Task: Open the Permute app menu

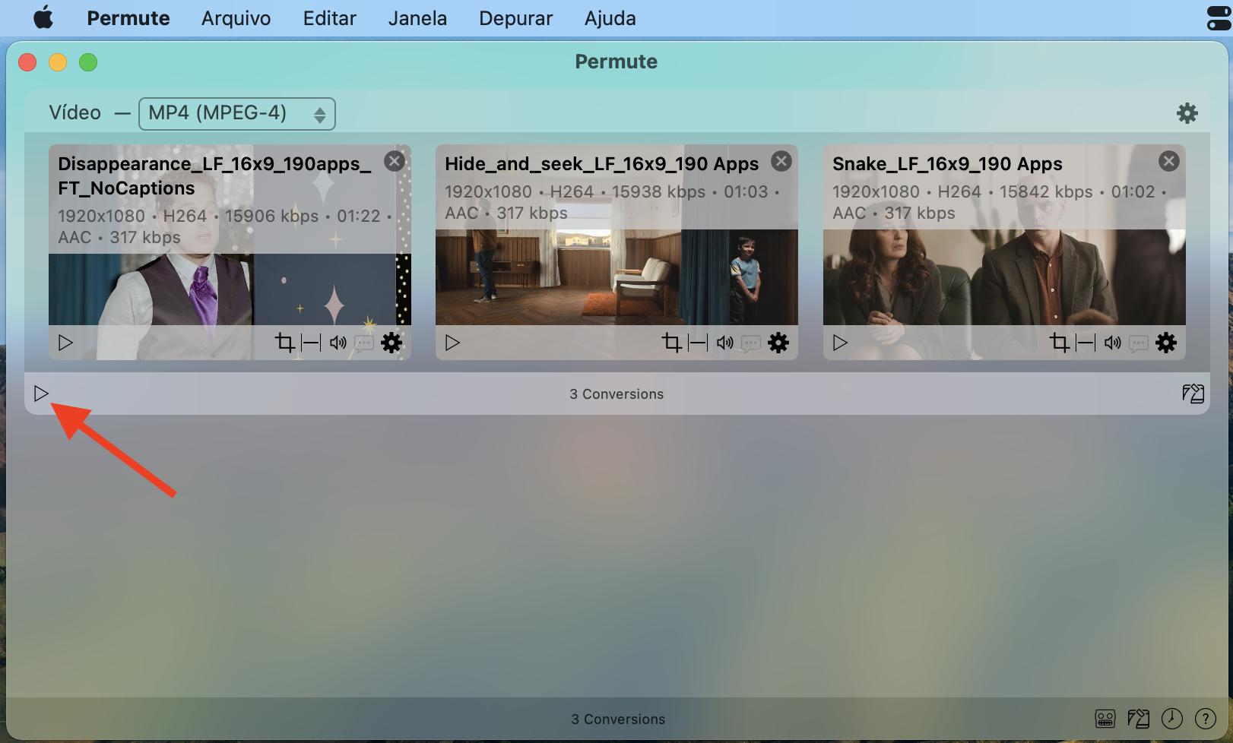Action: pyautogui.click(x=128, y=18)
